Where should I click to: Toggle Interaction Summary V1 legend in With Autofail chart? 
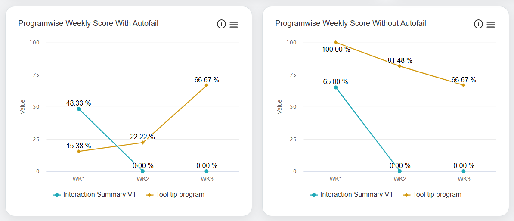95,195
